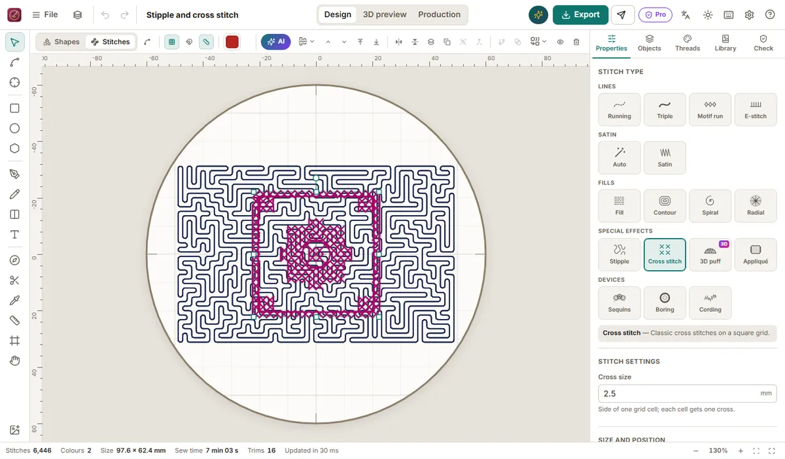The height and width of the screenshot is (459, 785).
Task: Toggle the light/dark theme sun icon
Action: pos(708,15)
